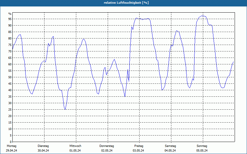The image size is (247, 154).
Task: Click the y-axis value '60'
Action: tap(10, 64)
